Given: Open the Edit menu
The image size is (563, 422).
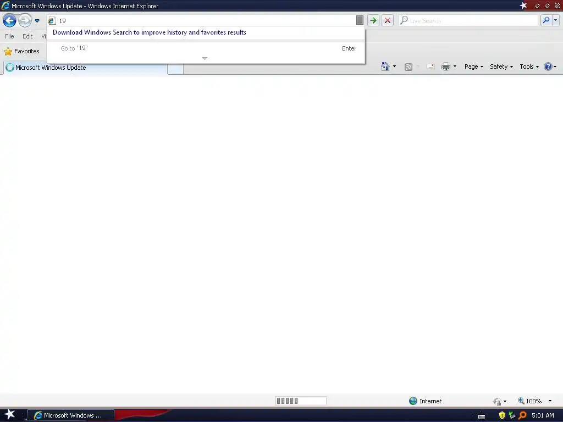Looking at the screenshot, I should [x=27, y=36].
